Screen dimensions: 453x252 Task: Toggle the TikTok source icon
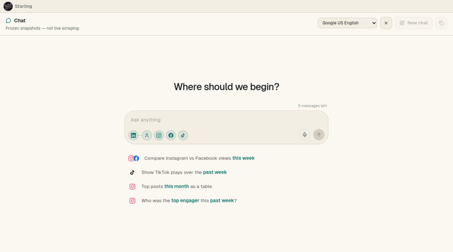pyautogui.click(x=183, y=135)
